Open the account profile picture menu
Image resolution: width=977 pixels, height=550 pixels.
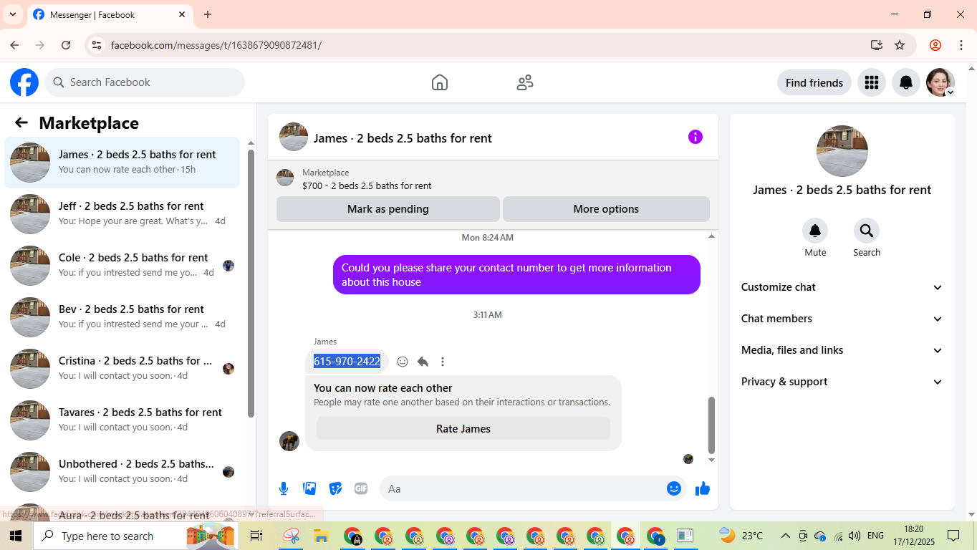point(940,82)
